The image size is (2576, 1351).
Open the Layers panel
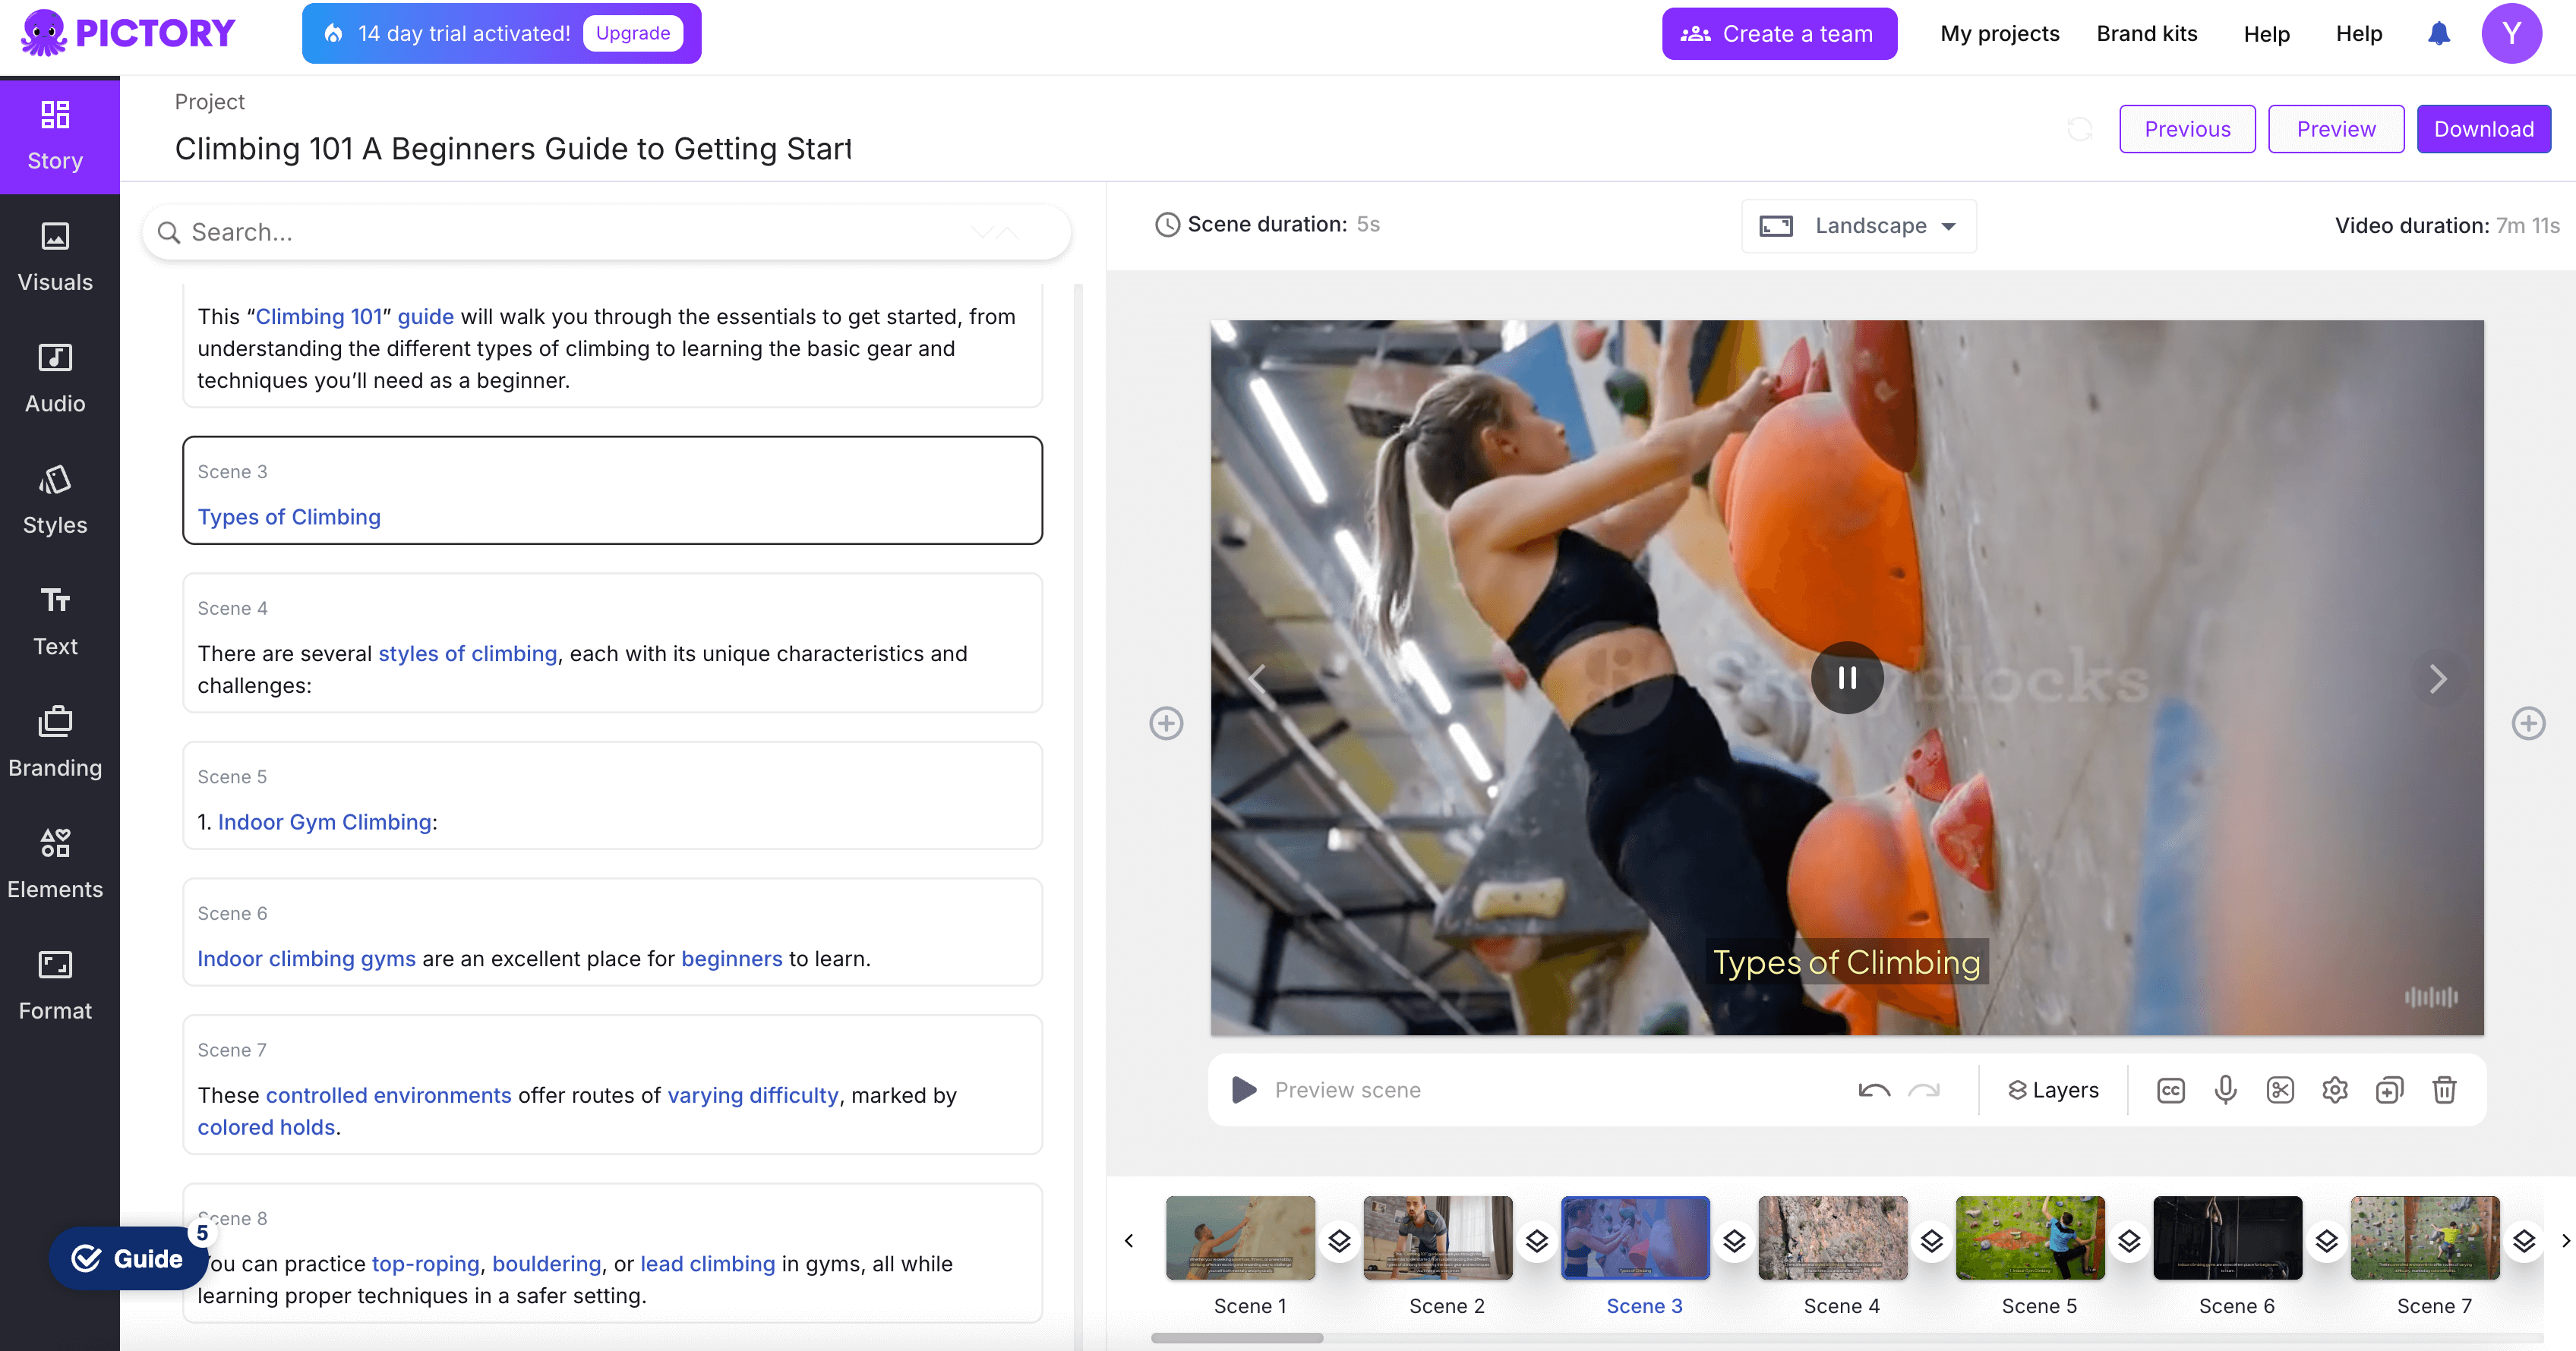[x=2055, y=1088]
